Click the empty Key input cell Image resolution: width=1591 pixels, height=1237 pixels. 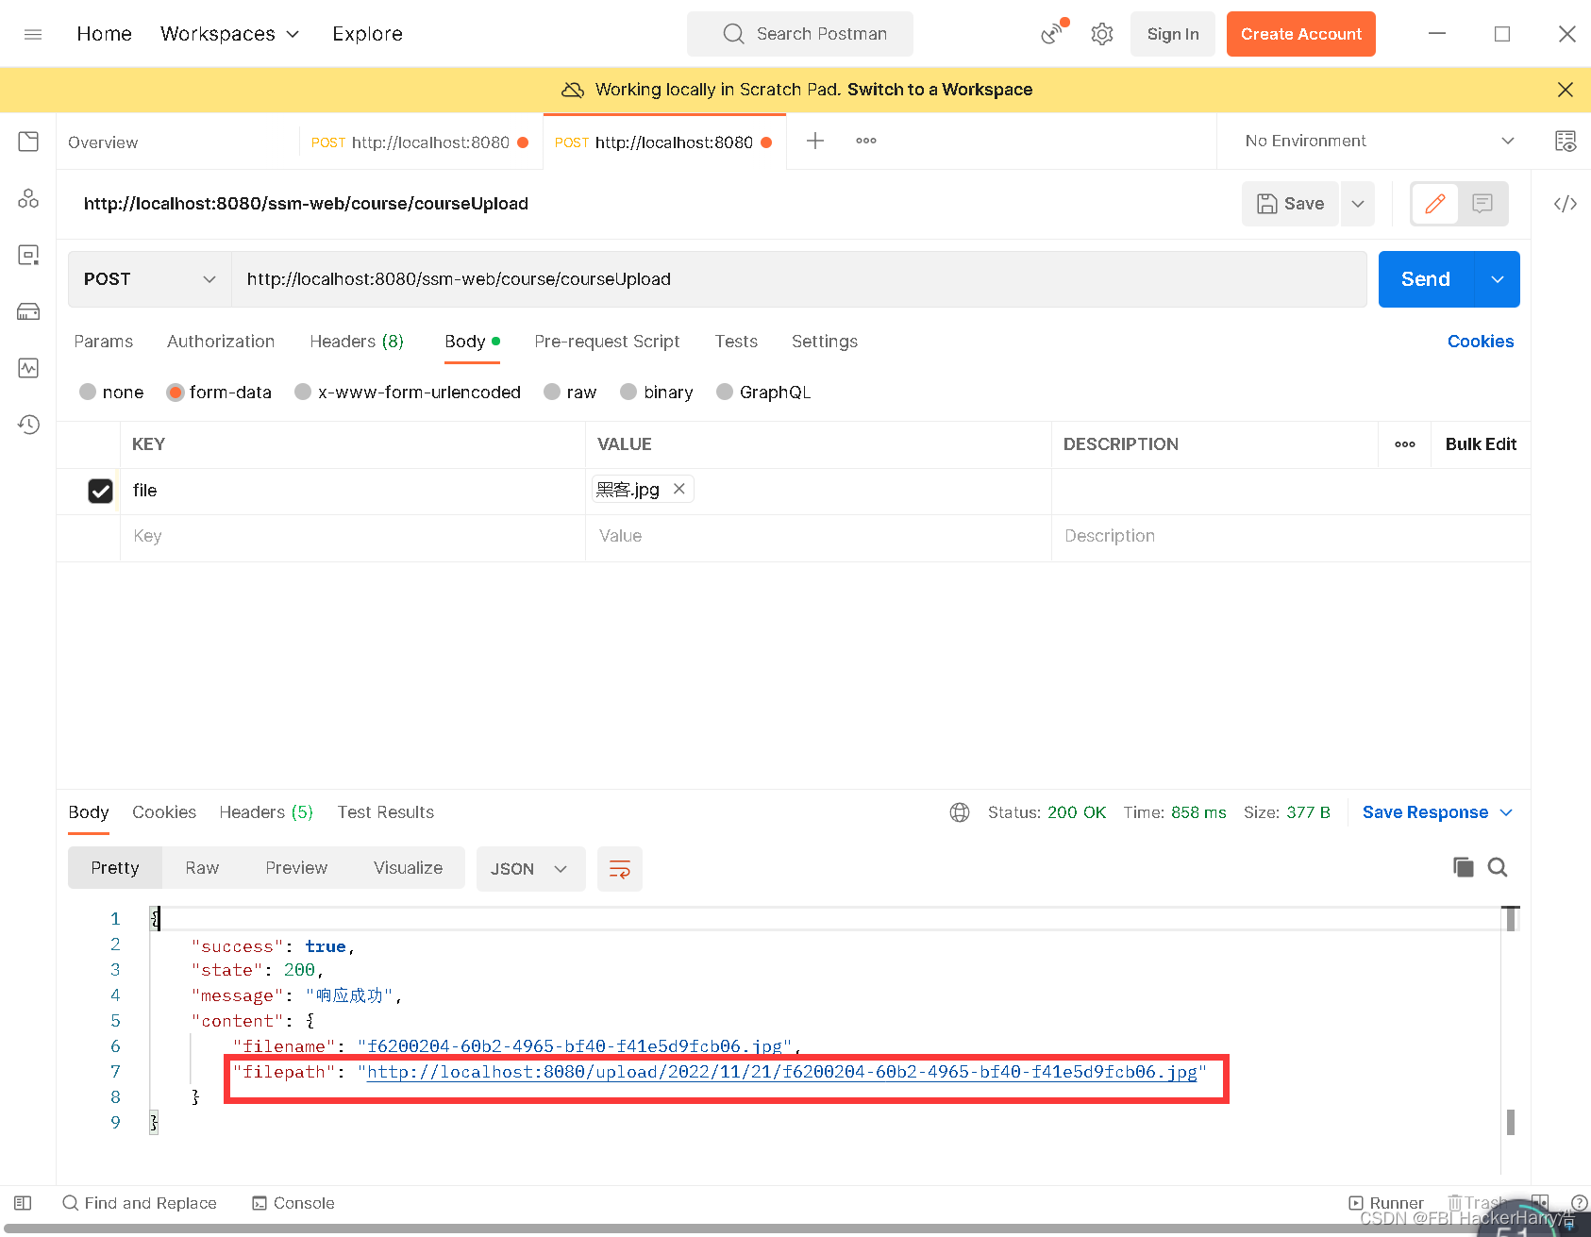click(352, 536)
